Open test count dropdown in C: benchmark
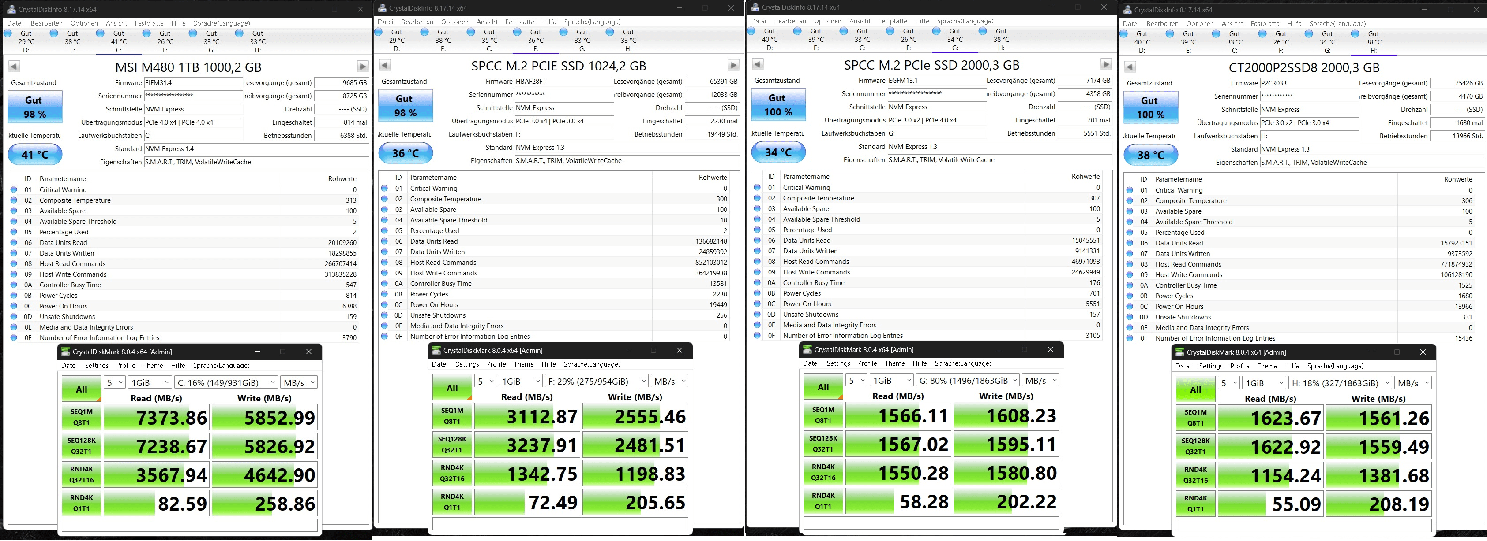The width and height of the screenshot is (1487, 541). 115,382
